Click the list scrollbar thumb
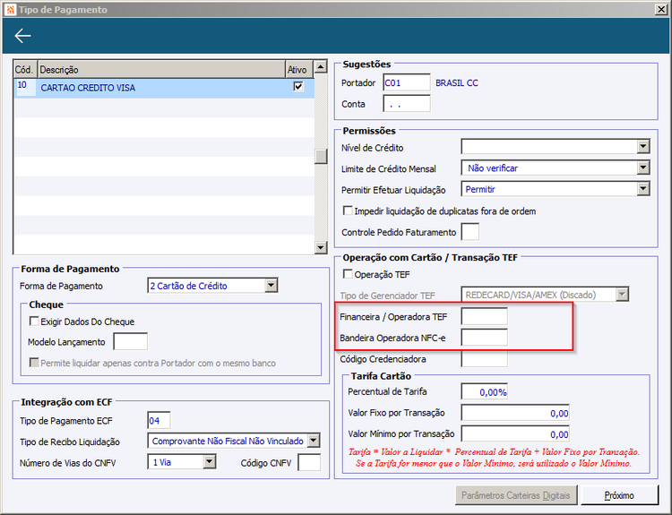Viewport: 672px width, 515px height. [321, 157]
